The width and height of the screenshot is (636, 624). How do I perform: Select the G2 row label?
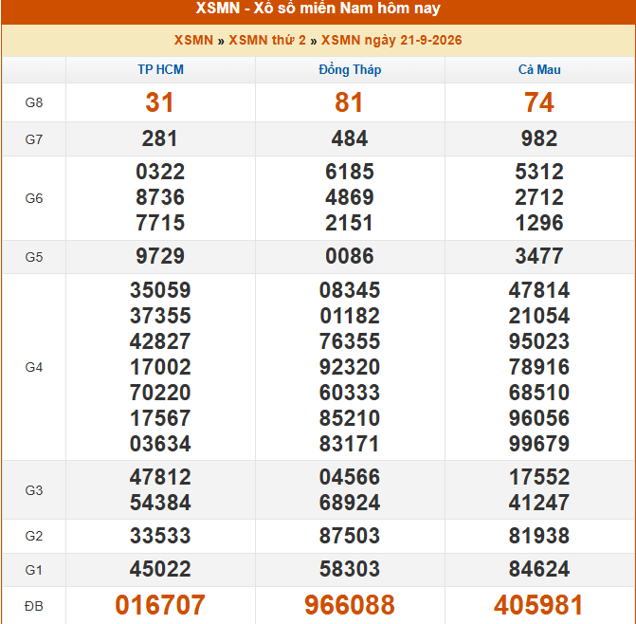[x=34, y=537]
